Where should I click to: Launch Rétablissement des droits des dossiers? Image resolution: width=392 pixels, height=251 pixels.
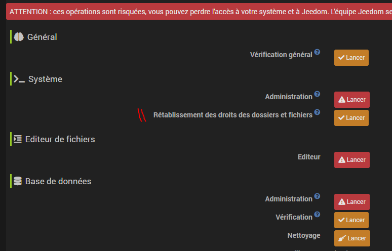pyautogui.click(x=351, y=118)
